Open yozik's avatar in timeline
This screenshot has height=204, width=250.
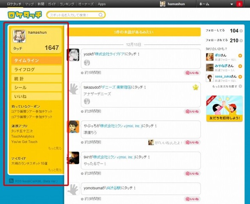(73, 55)
